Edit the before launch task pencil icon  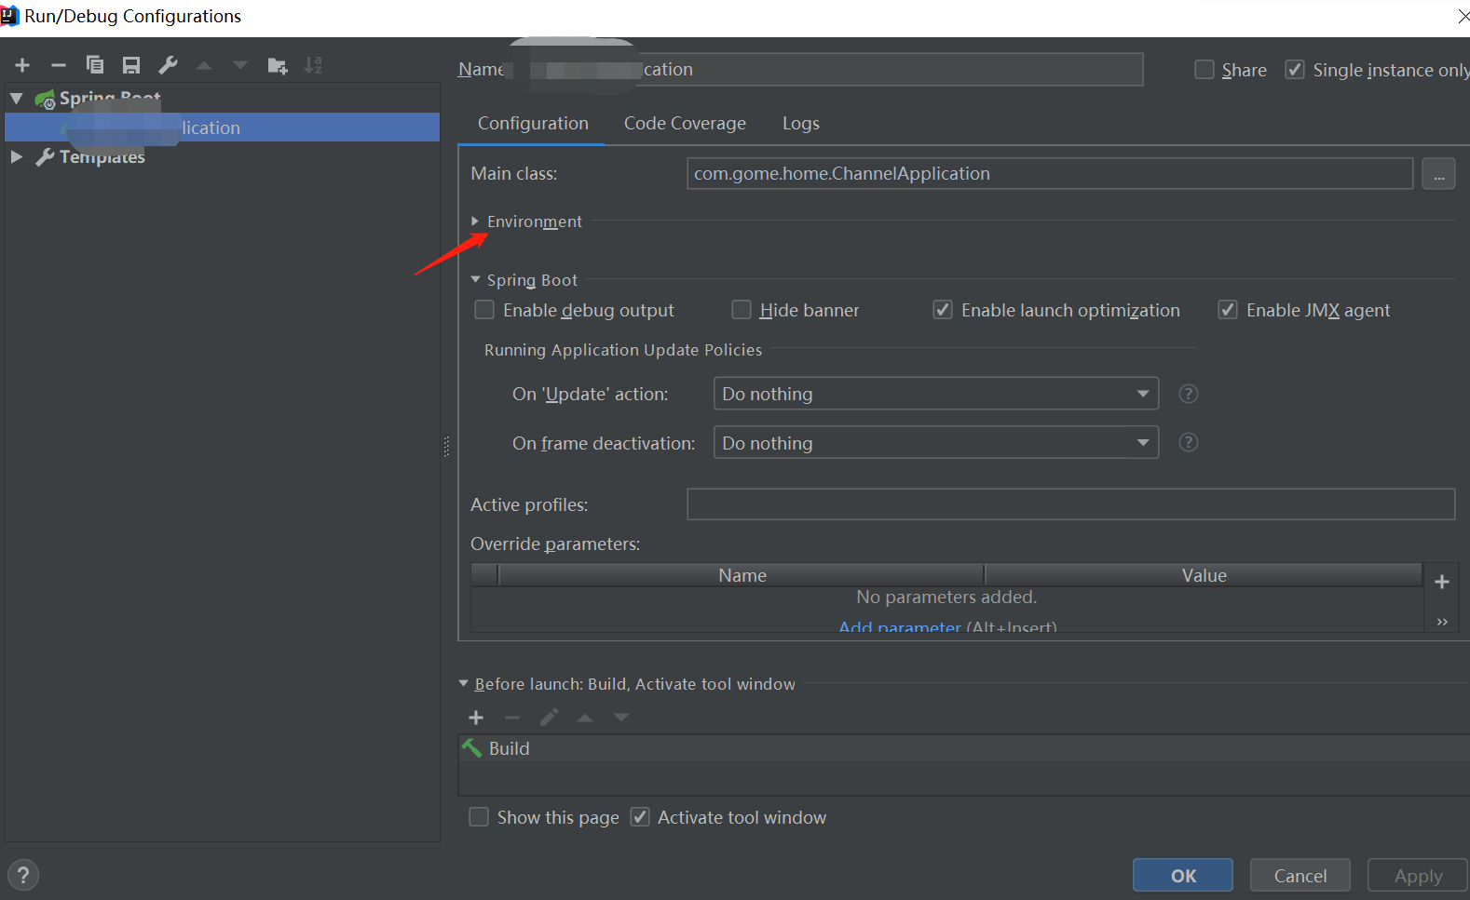tap(549, 718)
